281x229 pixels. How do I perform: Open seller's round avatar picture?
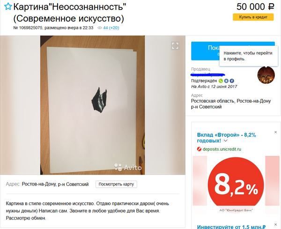[266, 75]
